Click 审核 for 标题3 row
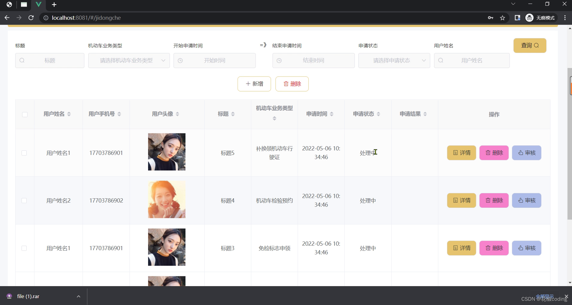 coord(527,248)
